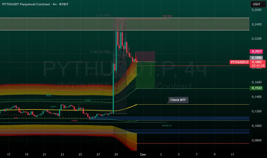
Task: Click the 0,1882 current price label
Action: click(x=257, y=62)
